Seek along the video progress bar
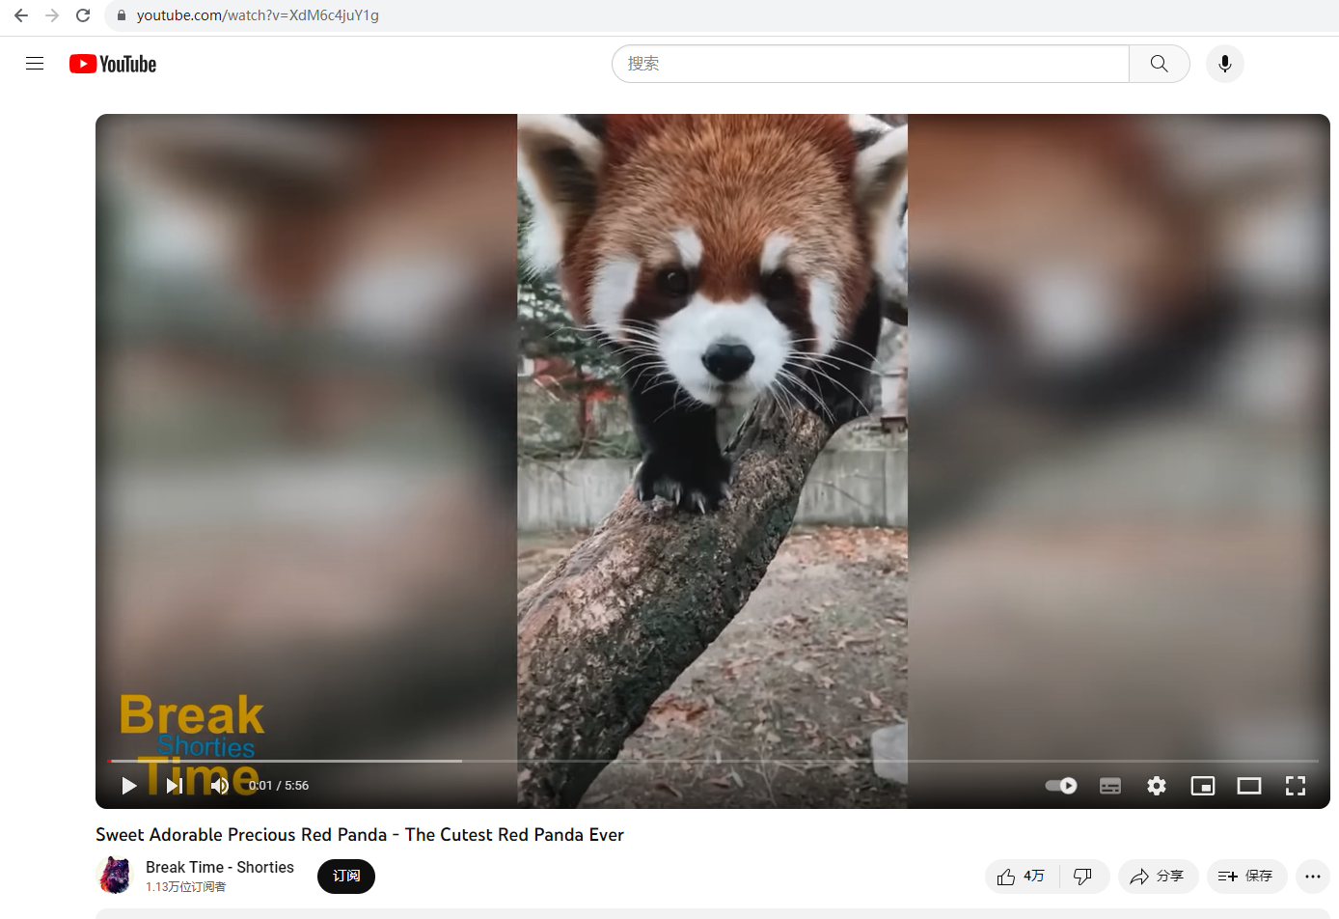 click(x=713, y=761)
